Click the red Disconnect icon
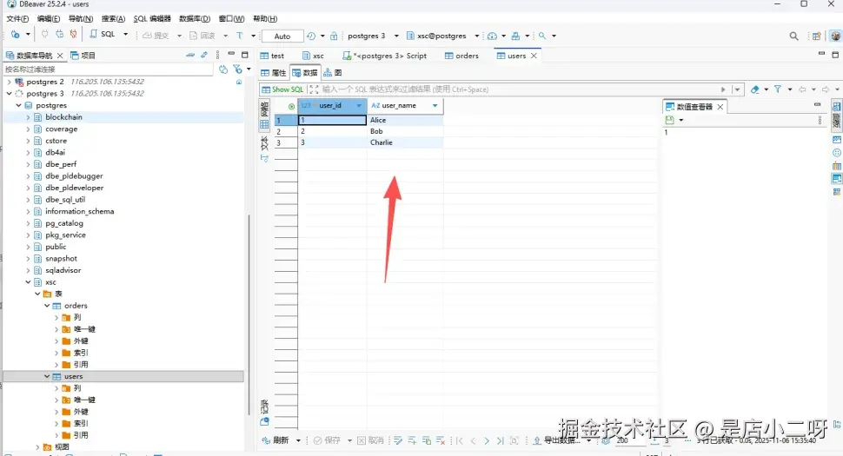The width and height of the screenshot is (843, 456). point(74,35)
